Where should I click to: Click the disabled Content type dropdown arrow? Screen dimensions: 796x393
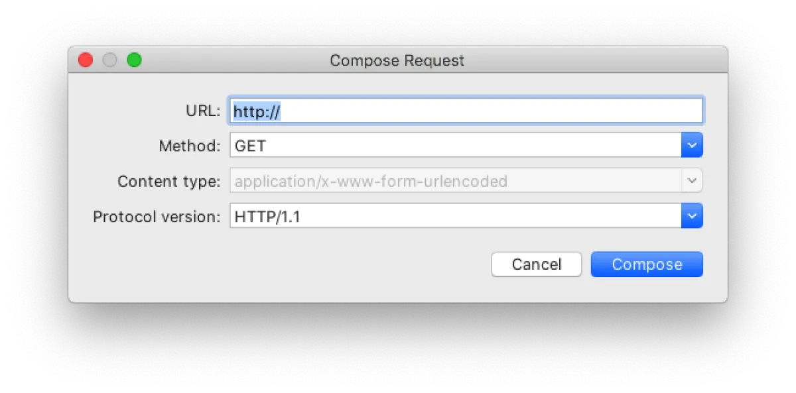point(692,180)
